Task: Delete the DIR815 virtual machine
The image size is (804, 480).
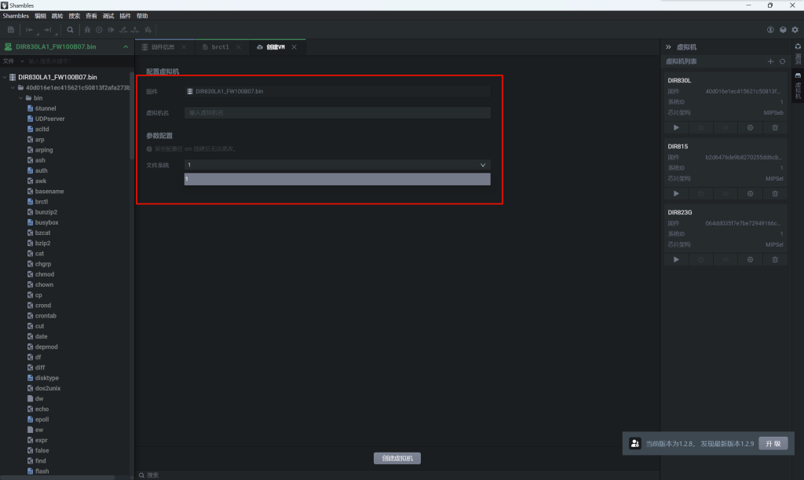Action: pos(775,193)
